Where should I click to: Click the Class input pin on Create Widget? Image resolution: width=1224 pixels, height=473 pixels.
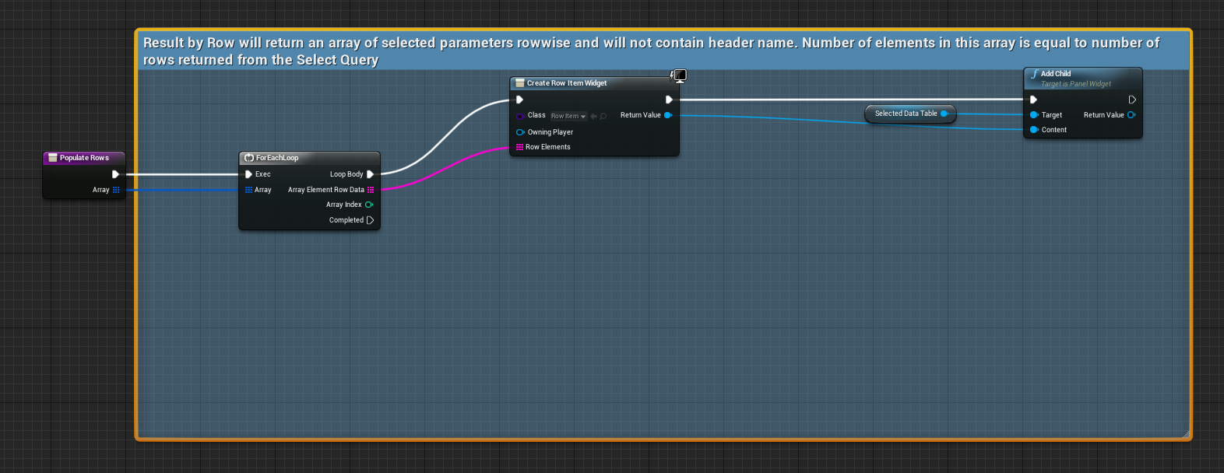520,116
